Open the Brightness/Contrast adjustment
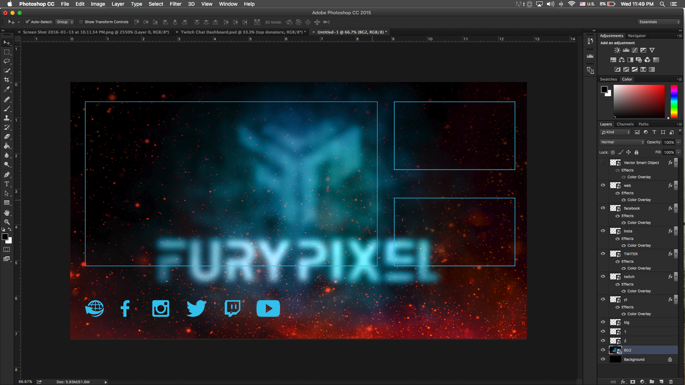Image resolution: width=685 pixels, height=385 pixels. coord(617,50)
